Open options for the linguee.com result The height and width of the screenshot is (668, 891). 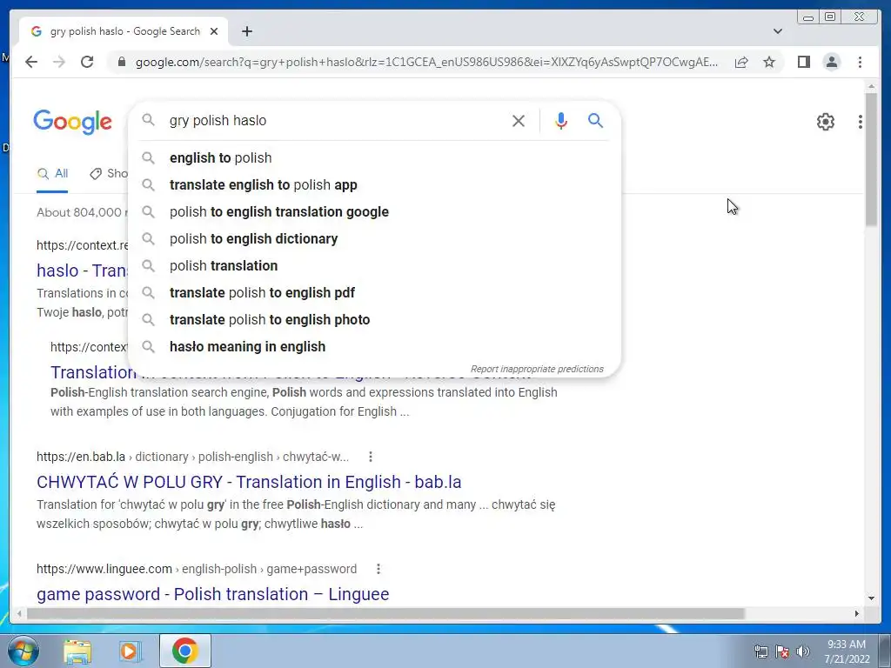point(379,569)
